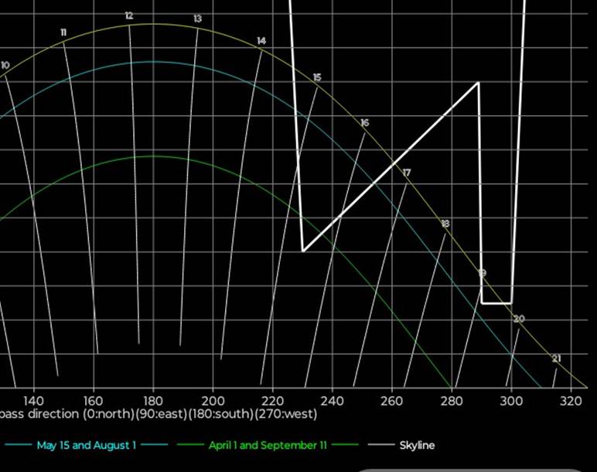Click the 140 tick label on the x-axis
The width and height of the screenshot is (597, 472).
pos(34,401)
